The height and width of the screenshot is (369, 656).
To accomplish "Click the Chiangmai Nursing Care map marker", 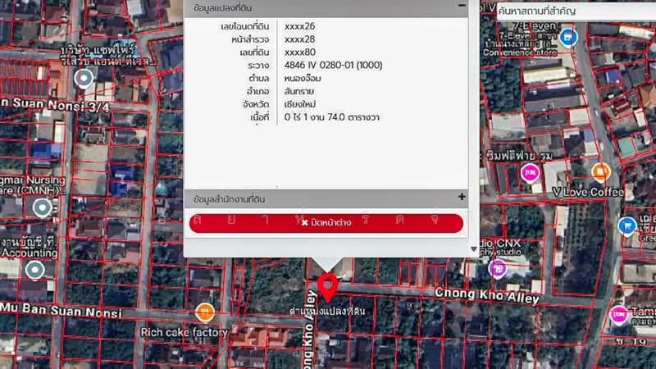I will tap(42, 207).
